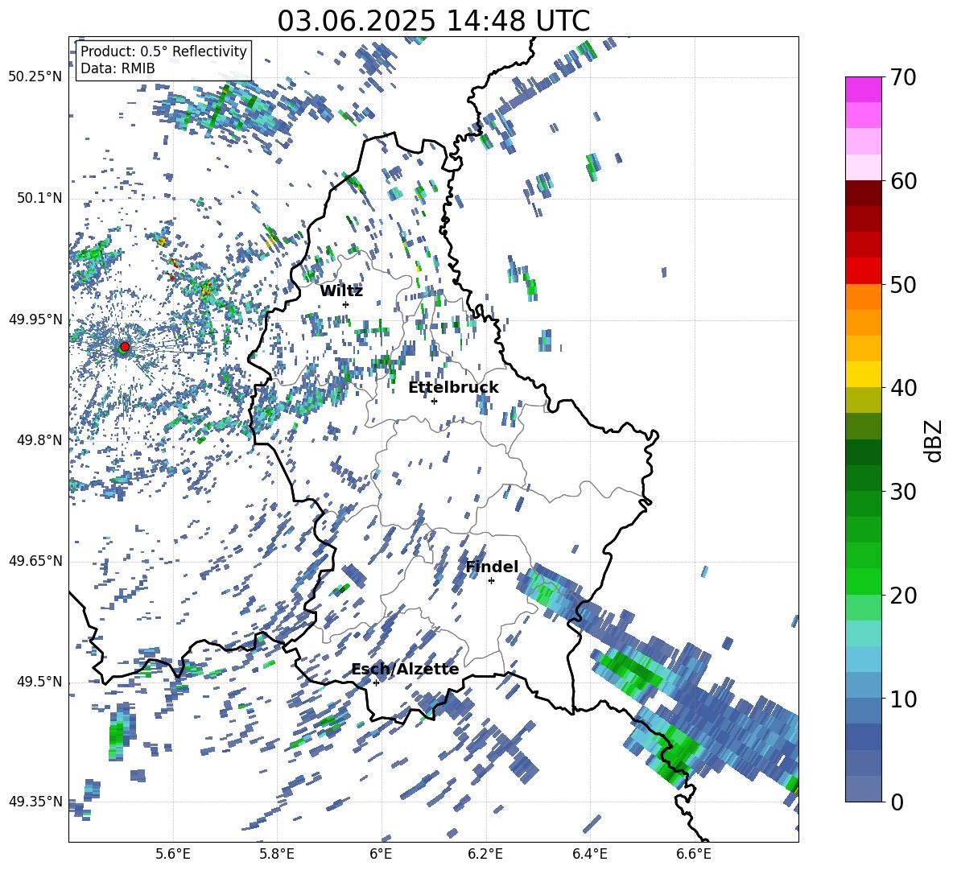Viewport: 953px width, 870px height.
Task: Click the 20 tick label on colorbar
Action: tap(902, 596)
